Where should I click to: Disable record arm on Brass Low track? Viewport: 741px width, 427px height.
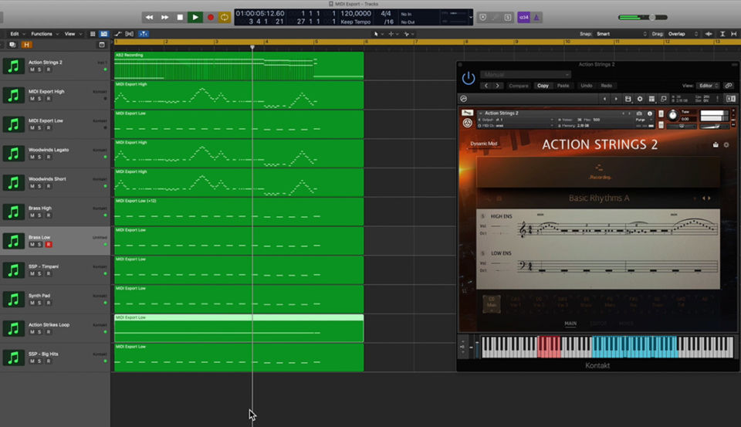(x=49, y=244)
